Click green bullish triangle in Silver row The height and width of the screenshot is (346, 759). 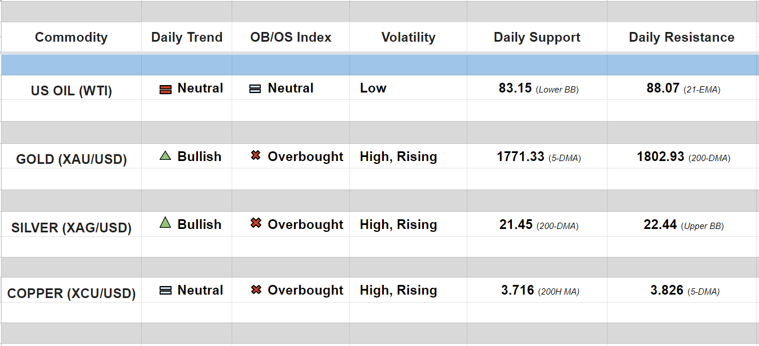pos(165,223)
